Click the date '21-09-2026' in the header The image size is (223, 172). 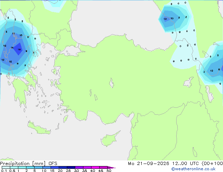[153, 164]
